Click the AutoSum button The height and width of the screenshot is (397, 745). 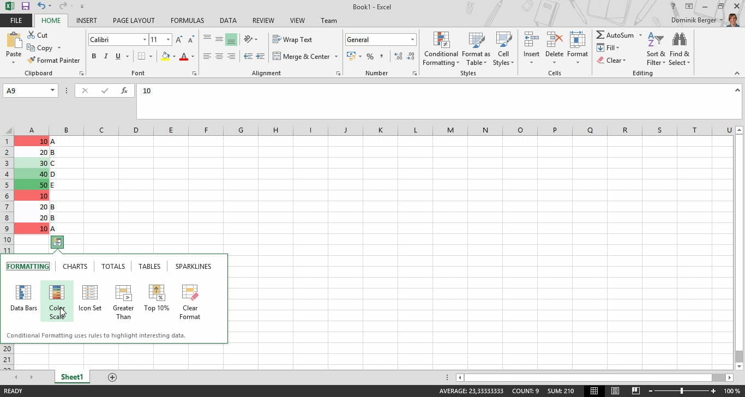(615, 35)
